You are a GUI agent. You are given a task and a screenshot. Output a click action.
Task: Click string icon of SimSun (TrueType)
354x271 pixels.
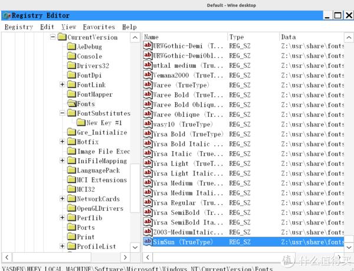click(x=147, y=242)
